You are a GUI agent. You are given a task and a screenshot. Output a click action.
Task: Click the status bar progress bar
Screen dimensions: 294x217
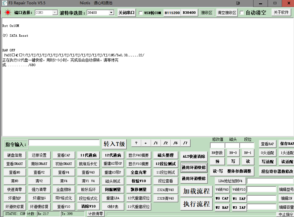(x=191, y=214)
